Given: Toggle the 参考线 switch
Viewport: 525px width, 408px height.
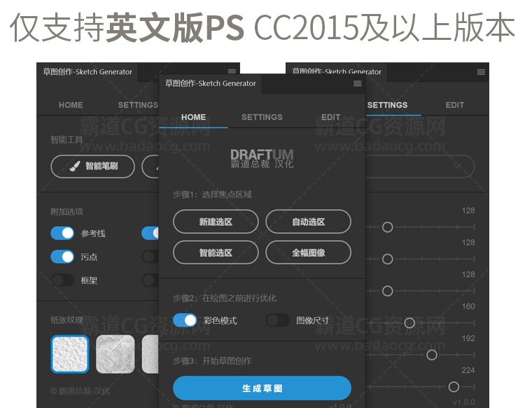Looking at the screenshot, I should point(62,233).
